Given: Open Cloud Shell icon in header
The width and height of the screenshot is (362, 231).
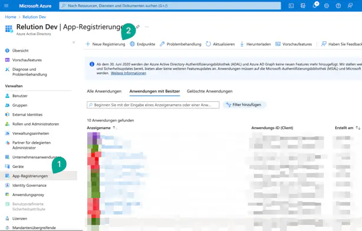Looking at the screenshot, I should (291, 6).
